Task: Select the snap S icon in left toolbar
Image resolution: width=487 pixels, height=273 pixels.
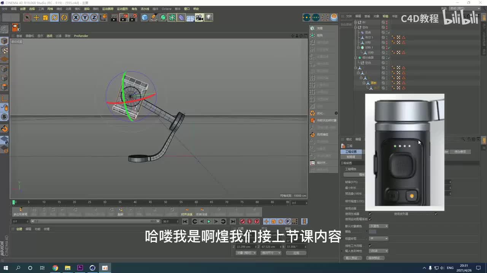Action: coord(4,117)
